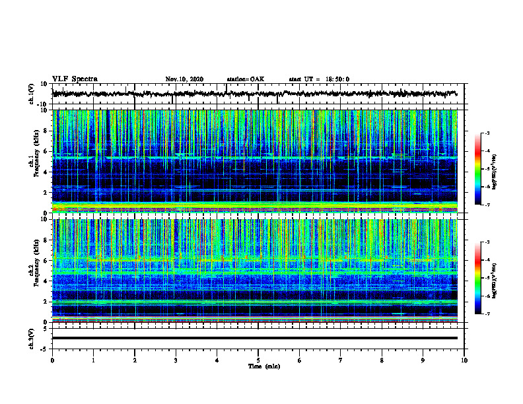Click the time axis tick label '6'

coord(300,360)
